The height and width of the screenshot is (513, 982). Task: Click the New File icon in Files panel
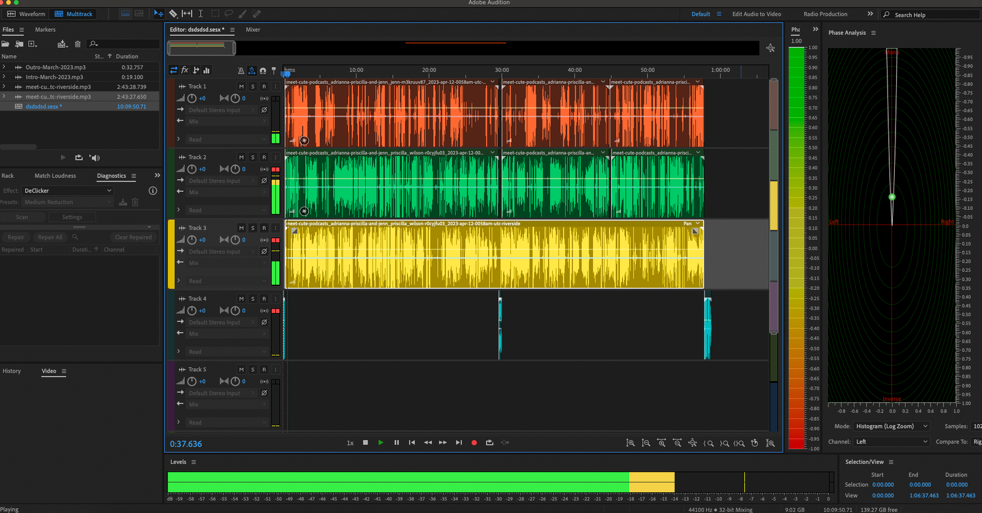(x=33, y=44)
